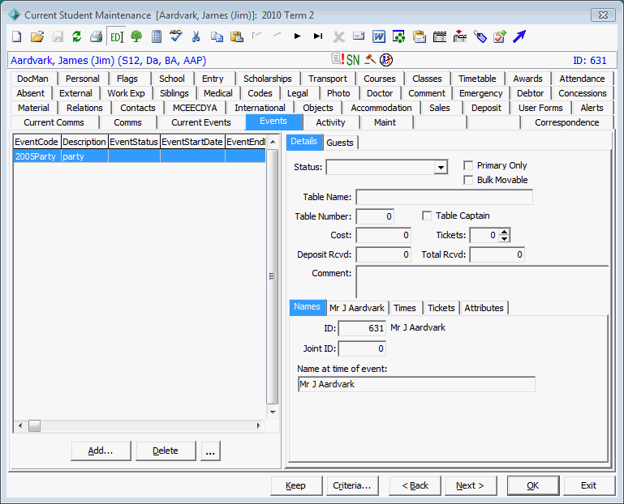
Task: Click the Delete button
Action: point(166,451)
